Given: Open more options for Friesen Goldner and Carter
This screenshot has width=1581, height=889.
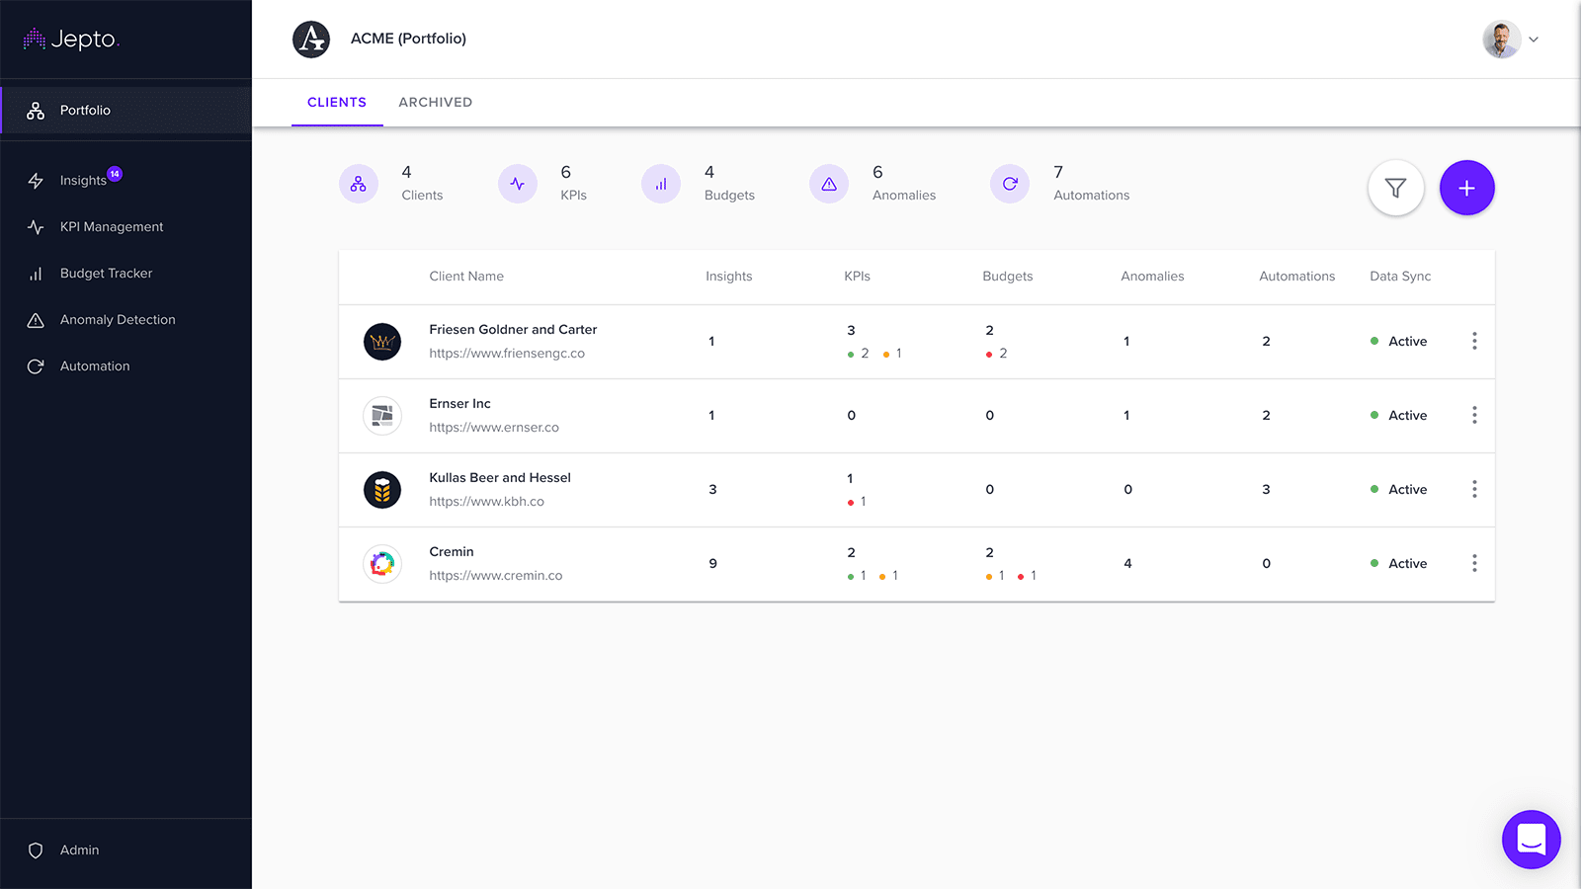Looking at the screenshot, I should (1474, 341).
